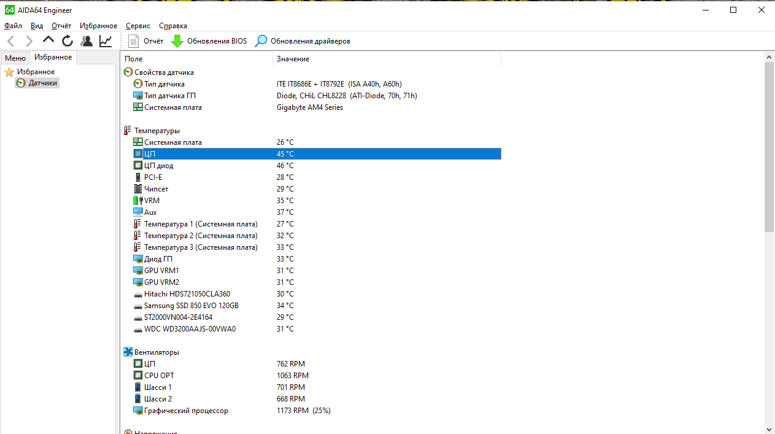
Task: Click the Системная плата icon under sensor properties
Action: click(137, 107)
